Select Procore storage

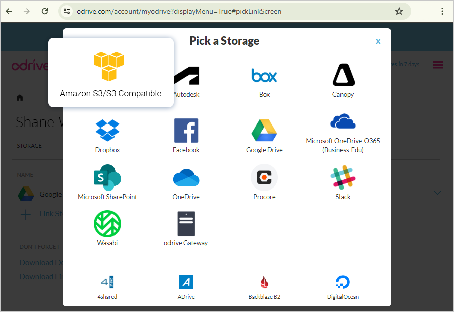(x=264, y=182)
